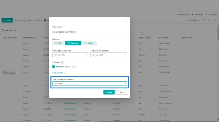
Task: Open Sales Associate column menu
Action: tap(10, 38)
